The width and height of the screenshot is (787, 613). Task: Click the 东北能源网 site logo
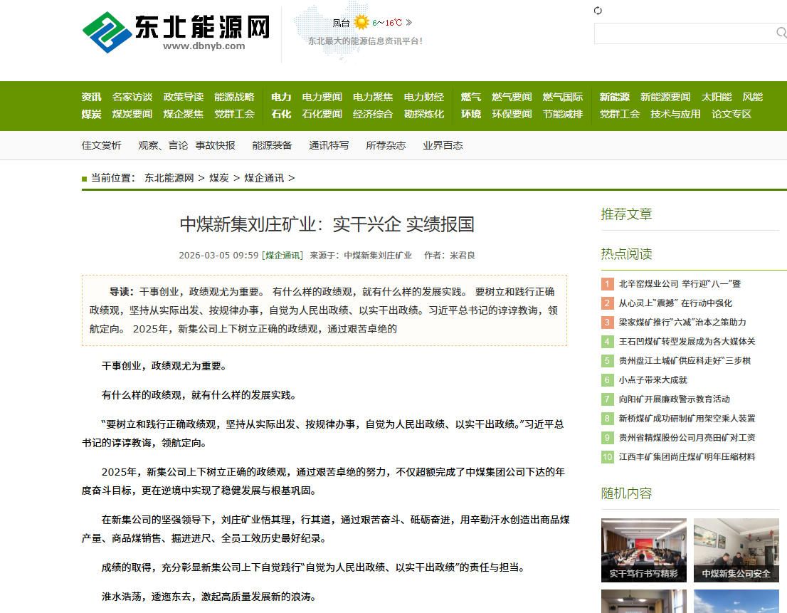point(176,32)
